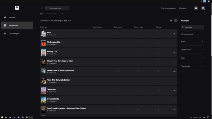Viewport: 212px width, 119px height.
Task: Open volume control in system tray
Action: [x=196, y=117]
